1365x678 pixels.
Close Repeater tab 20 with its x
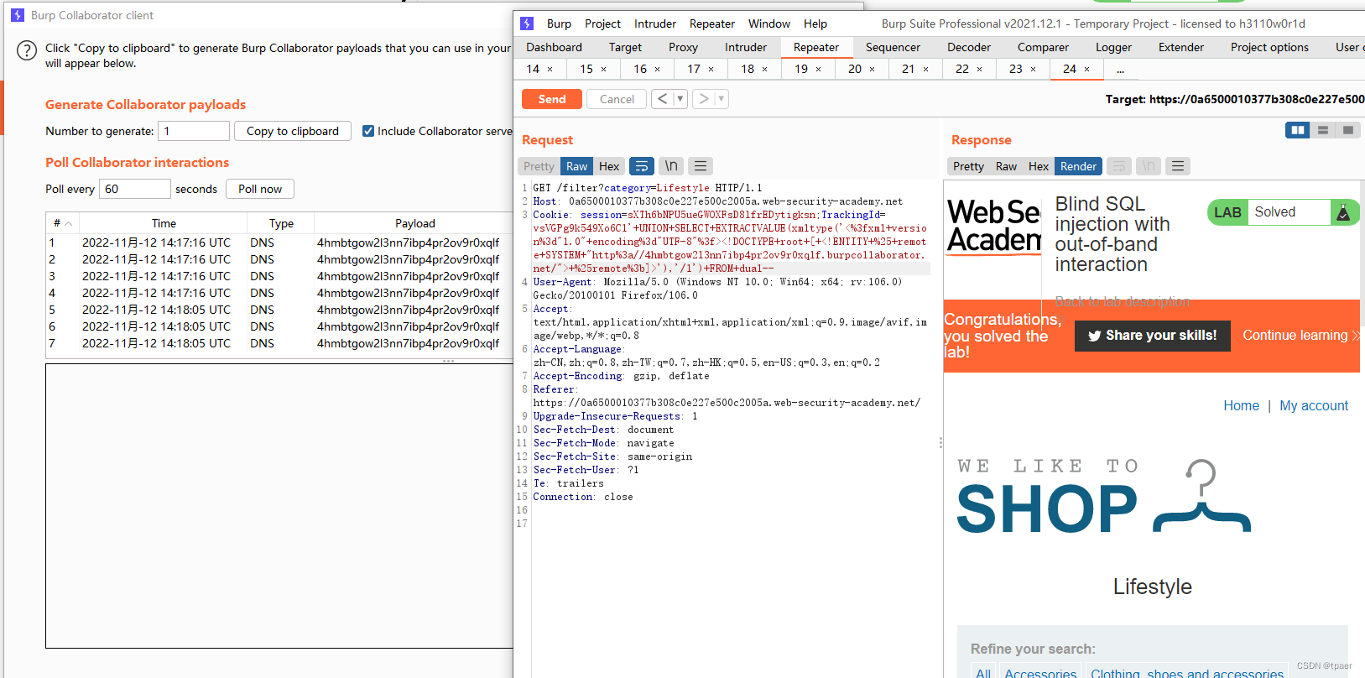click(873, 70)
